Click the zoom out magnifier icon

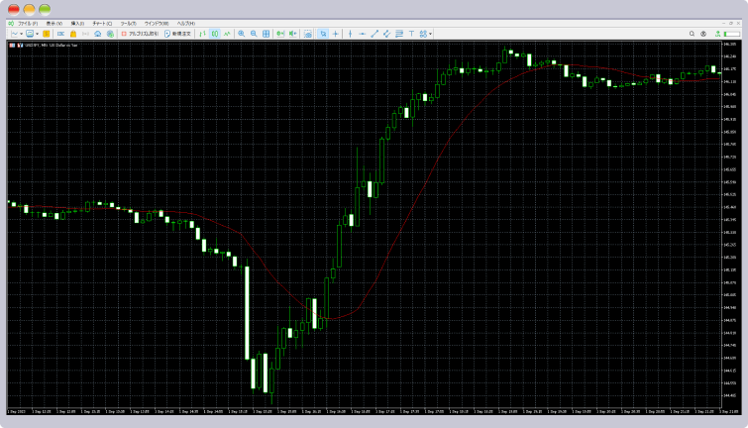tap(254, 34)
